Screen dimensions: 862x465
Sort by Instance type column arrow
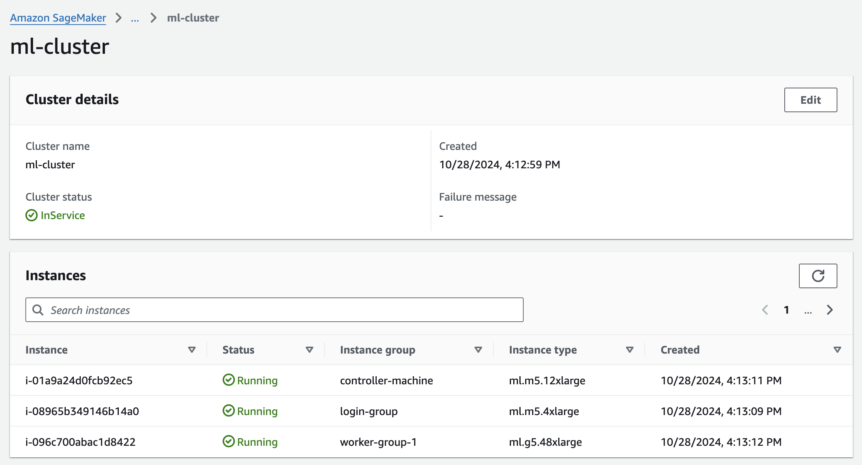(x=629, y=350)
